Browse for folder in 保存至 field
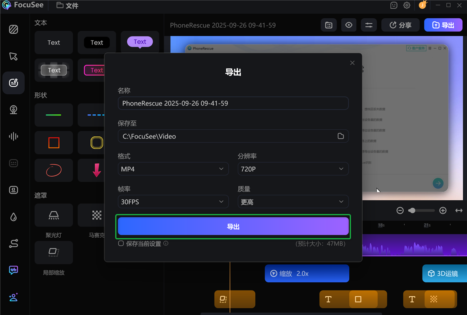467x315 pixels. point(341,136)
